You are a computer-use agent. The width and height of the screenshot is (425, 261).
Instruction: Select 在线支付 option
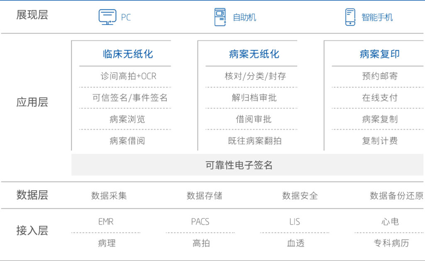pos(379,98)
